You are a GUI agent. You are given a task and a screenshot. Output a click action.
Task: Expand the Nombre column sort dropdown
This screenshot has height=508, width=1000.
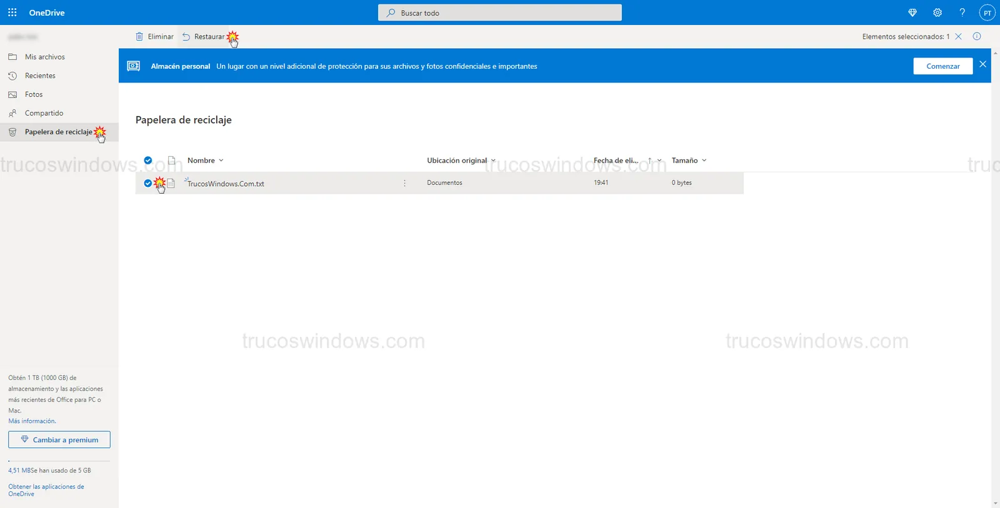(206, 161)
